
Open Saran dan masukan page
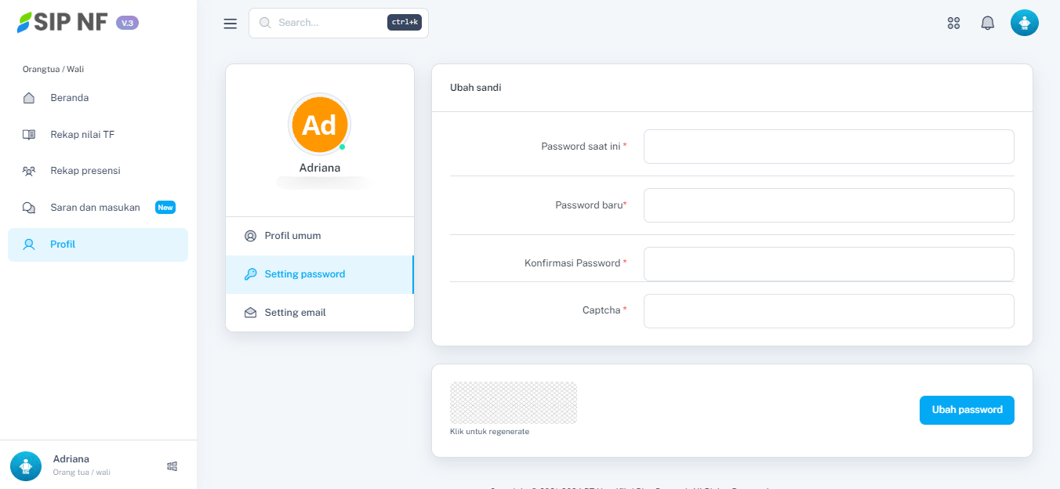(95, 208)
